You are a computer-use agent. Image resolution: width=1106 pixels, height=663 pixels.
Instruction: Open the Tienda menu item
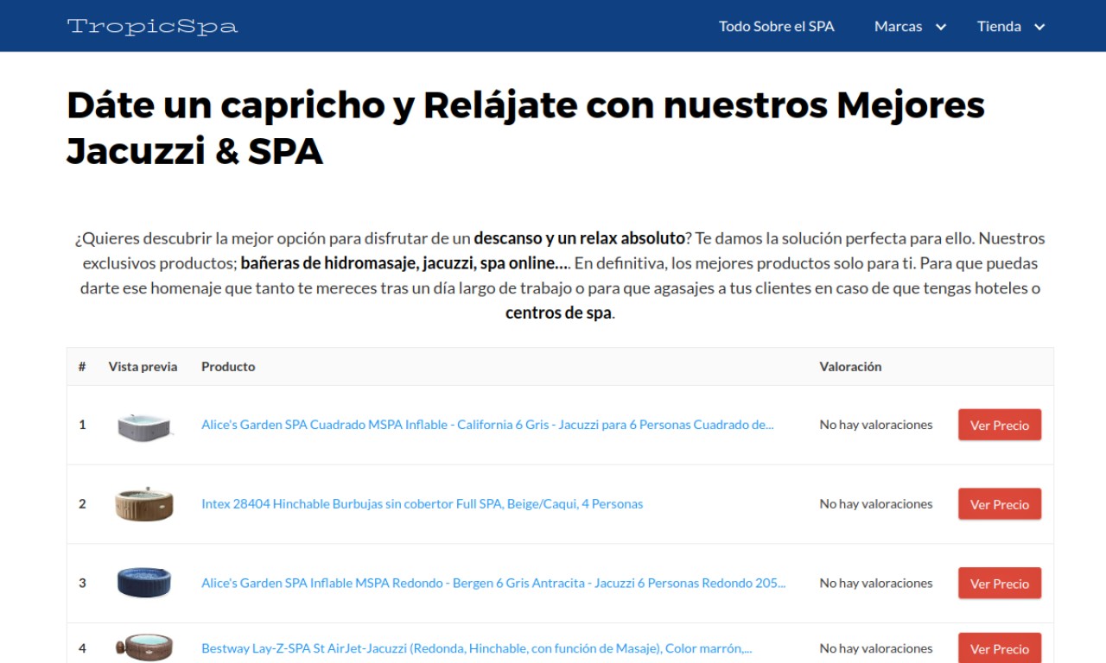[x=999, y=26]
